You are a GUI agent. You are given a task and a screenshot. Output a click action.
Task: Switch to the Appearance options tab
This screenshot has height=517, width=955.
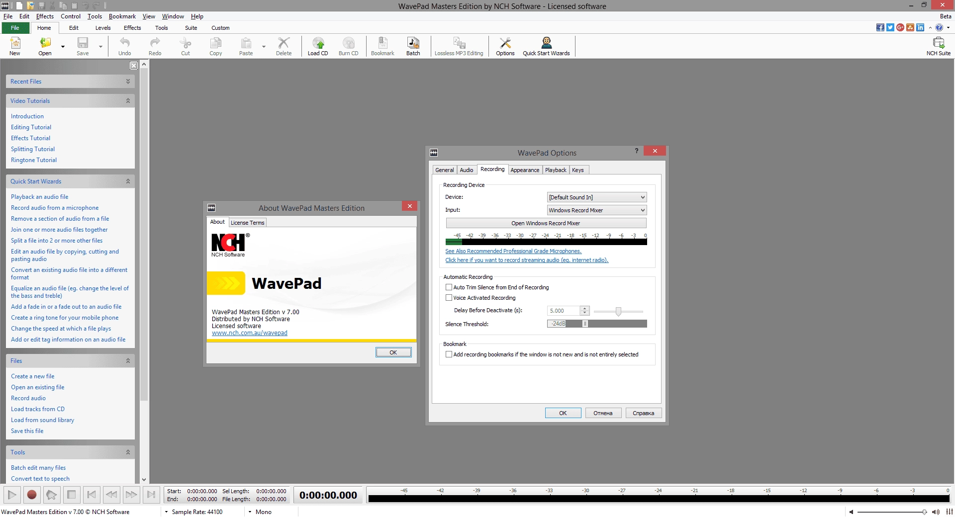[x=525, y=170]
